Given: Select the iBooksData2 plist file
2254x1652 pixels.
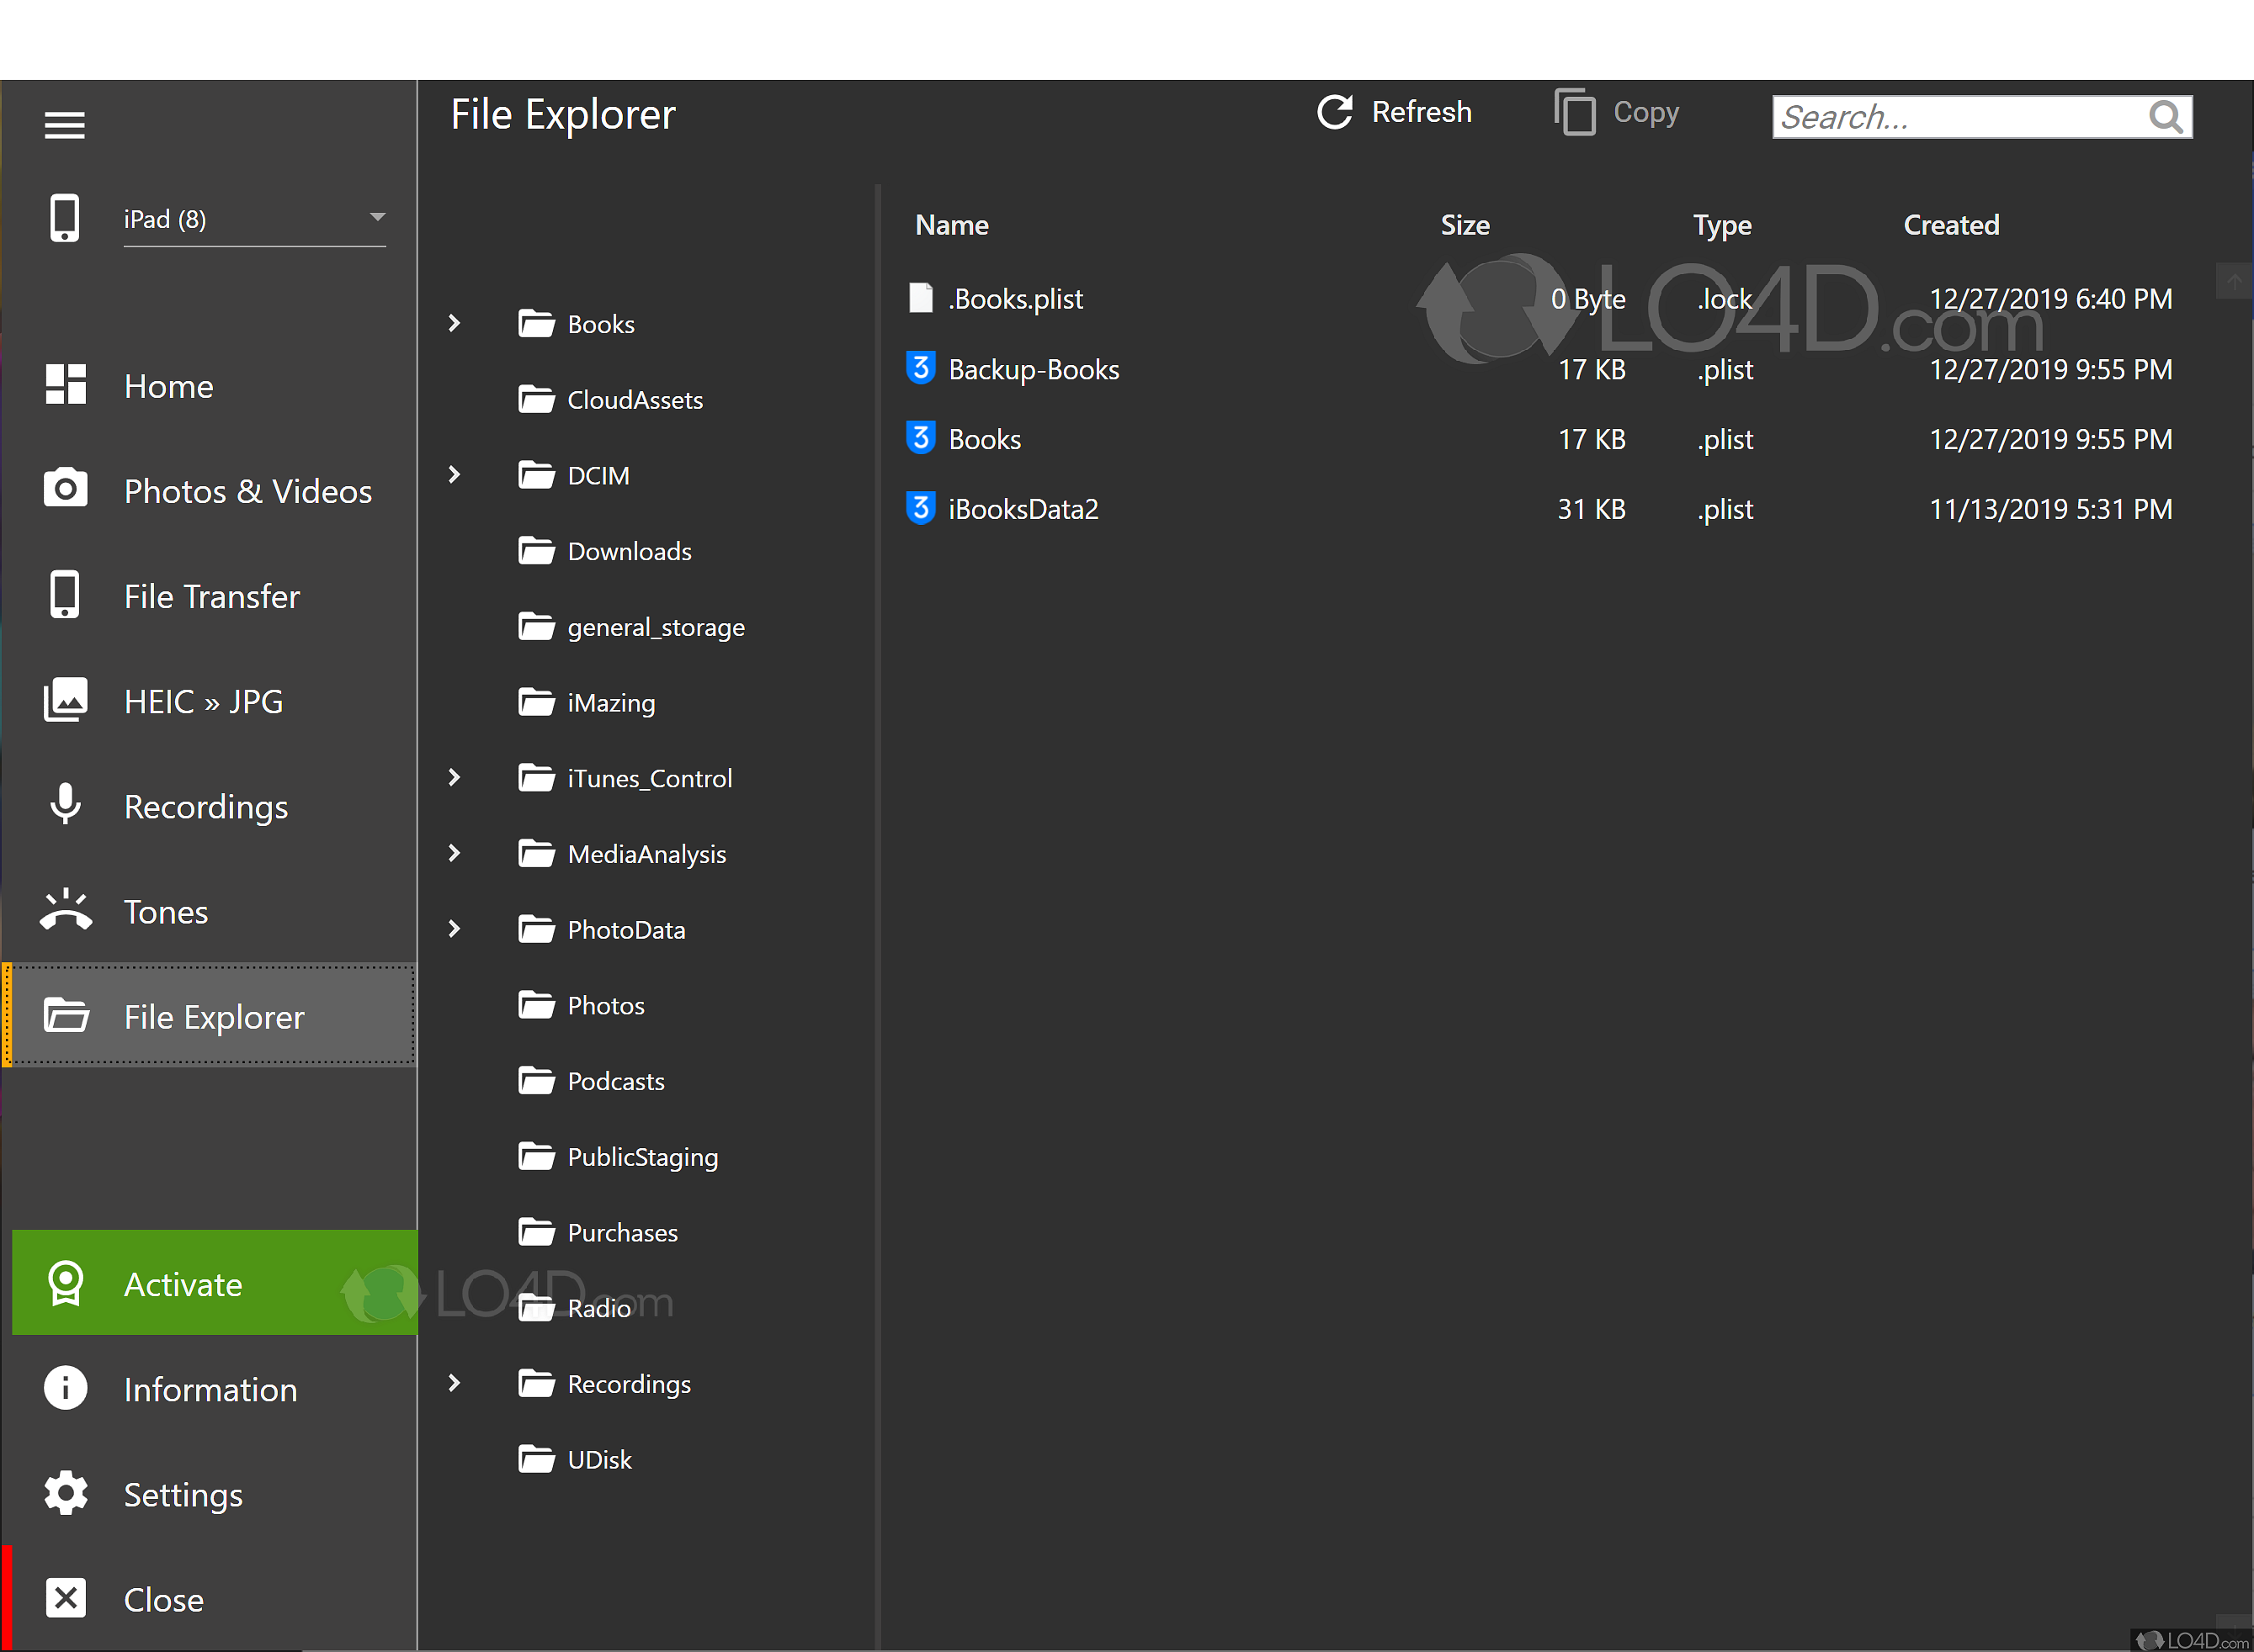Looking at the screenshot, I should [1025, 508].
